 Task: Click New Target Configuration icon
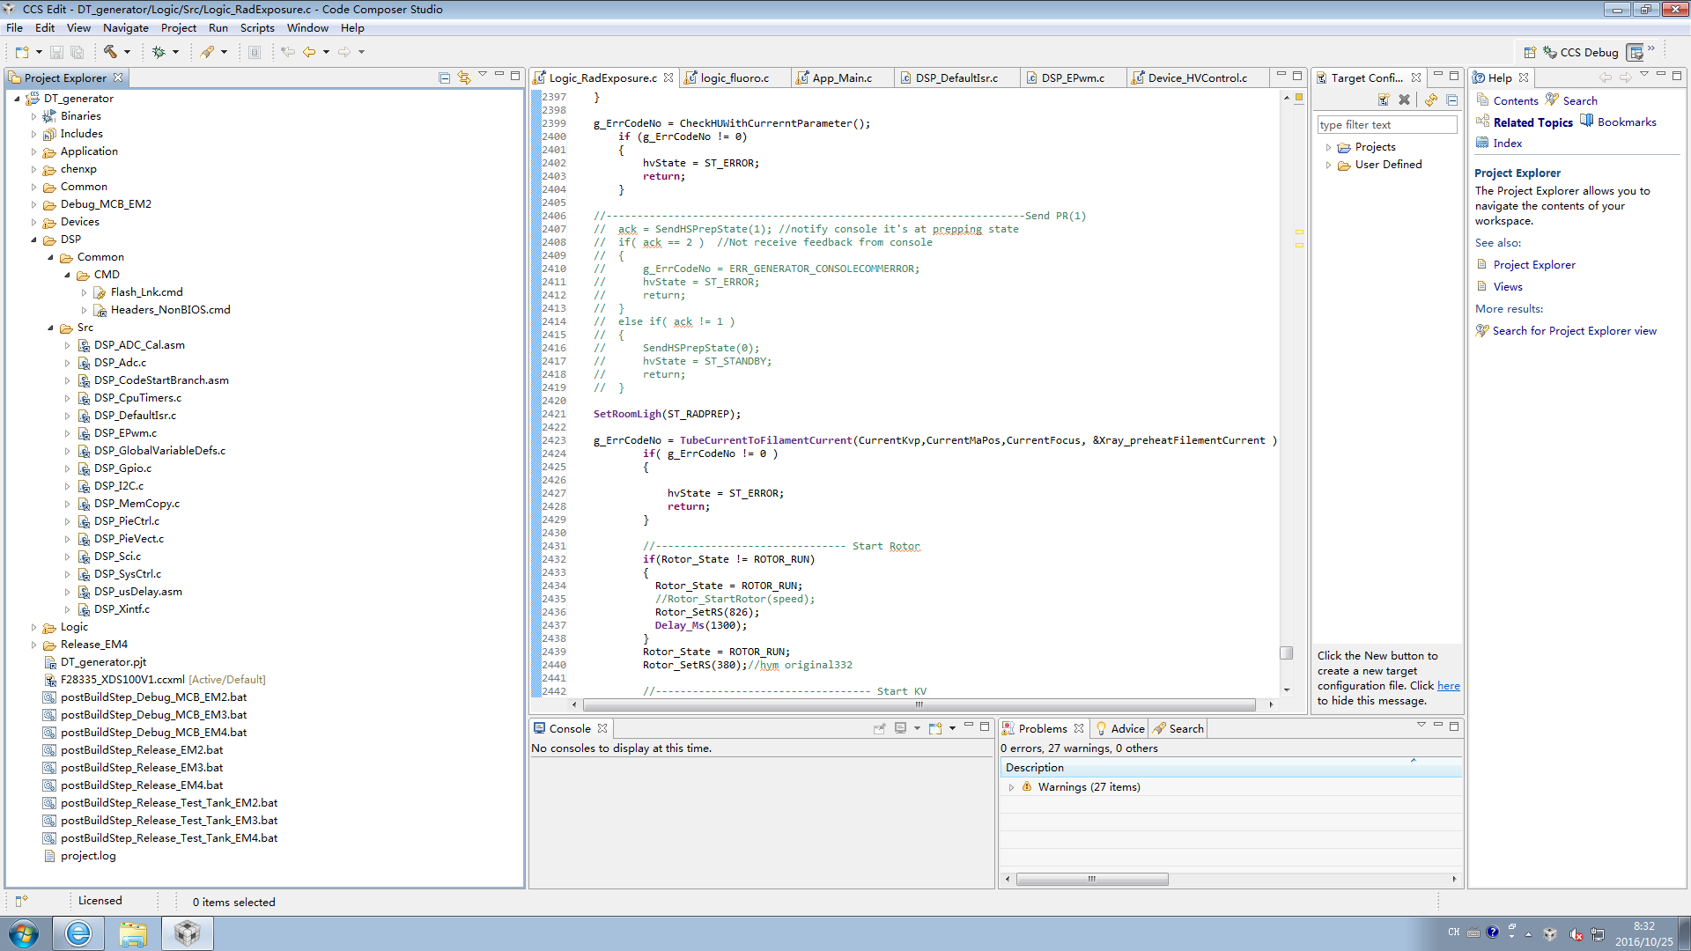[x=1384, y=100]
